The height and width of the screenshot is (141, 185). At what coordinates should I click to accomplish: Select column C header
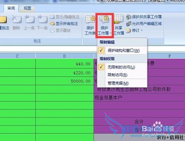pyautogui.click(x=17, y=56)
